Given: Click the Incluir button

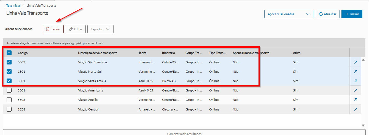Looking at the screenshot, I should (352, 14).
